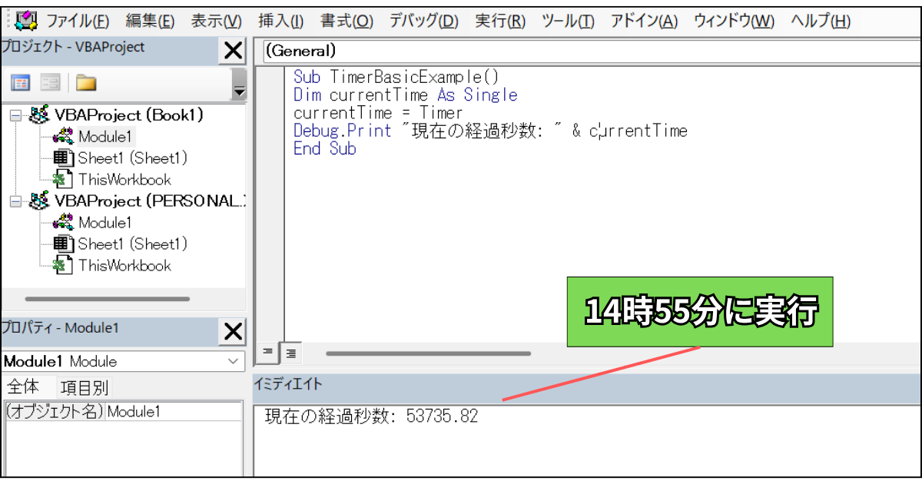The width and height of the screenshot is (922, 484).
Task: Switch to Full Module View button
Action: [x=290, y=353]
